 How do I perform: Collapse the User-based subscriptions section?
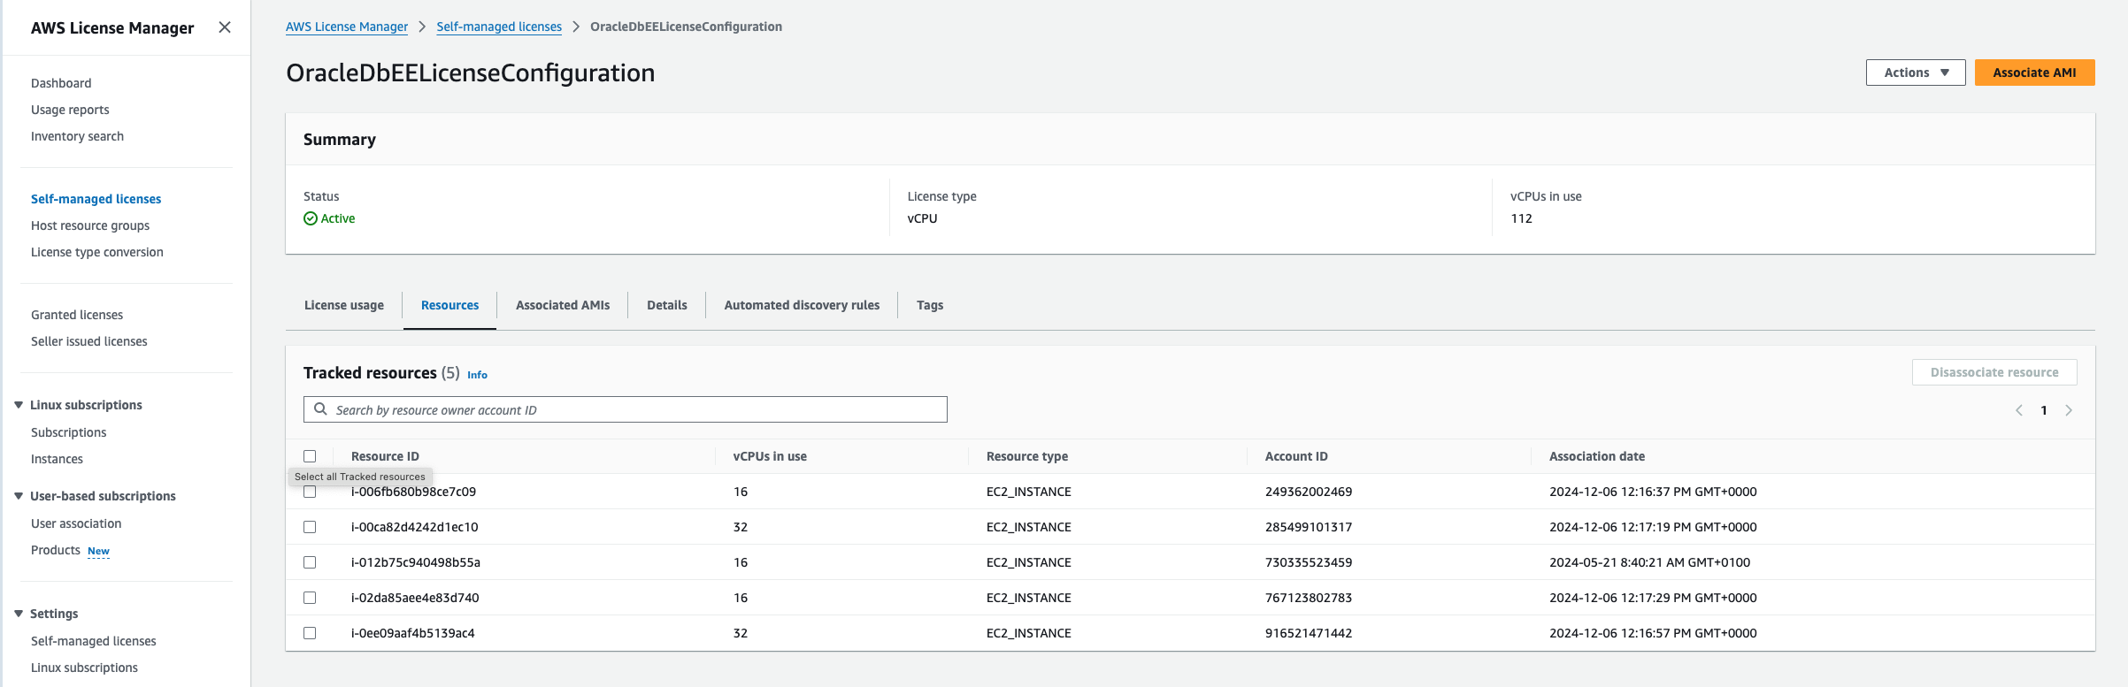pyautogui.click(x=19, y=496)
